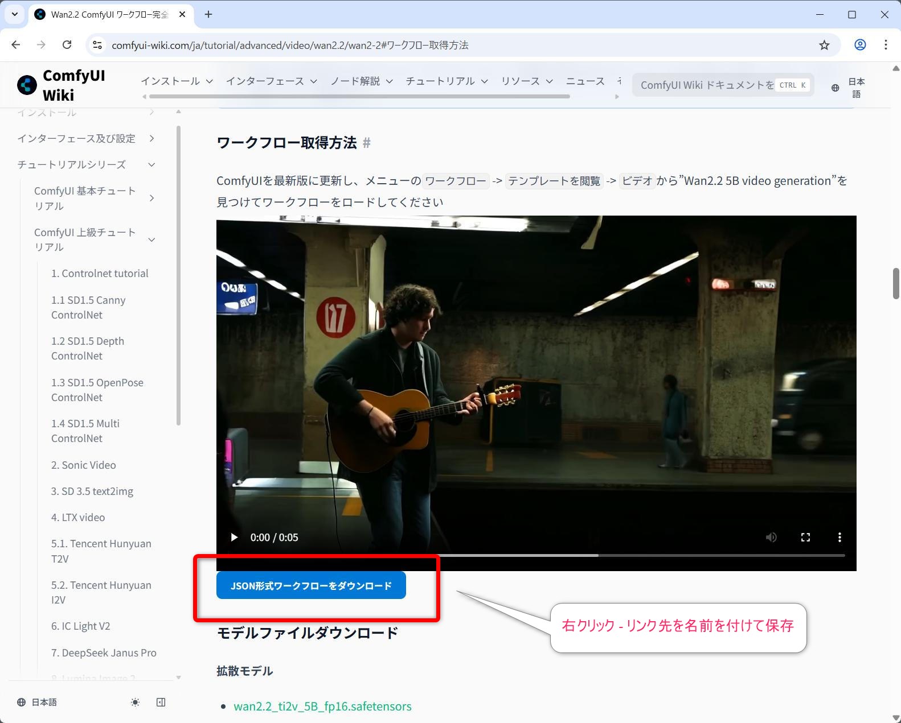This screenshot has width=901, height=723.
Task: Collapse ComfyUI 上級チュートリアル section
Action: 95,239
